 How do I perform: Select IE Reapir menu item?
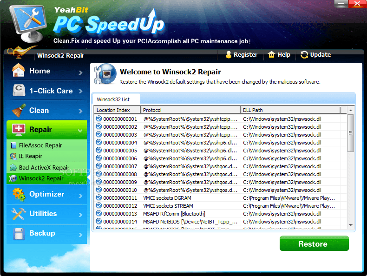pos(47,156)
